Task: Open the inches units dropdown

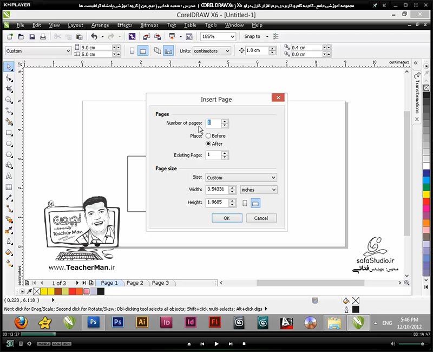Action: [x=259, y=190]
